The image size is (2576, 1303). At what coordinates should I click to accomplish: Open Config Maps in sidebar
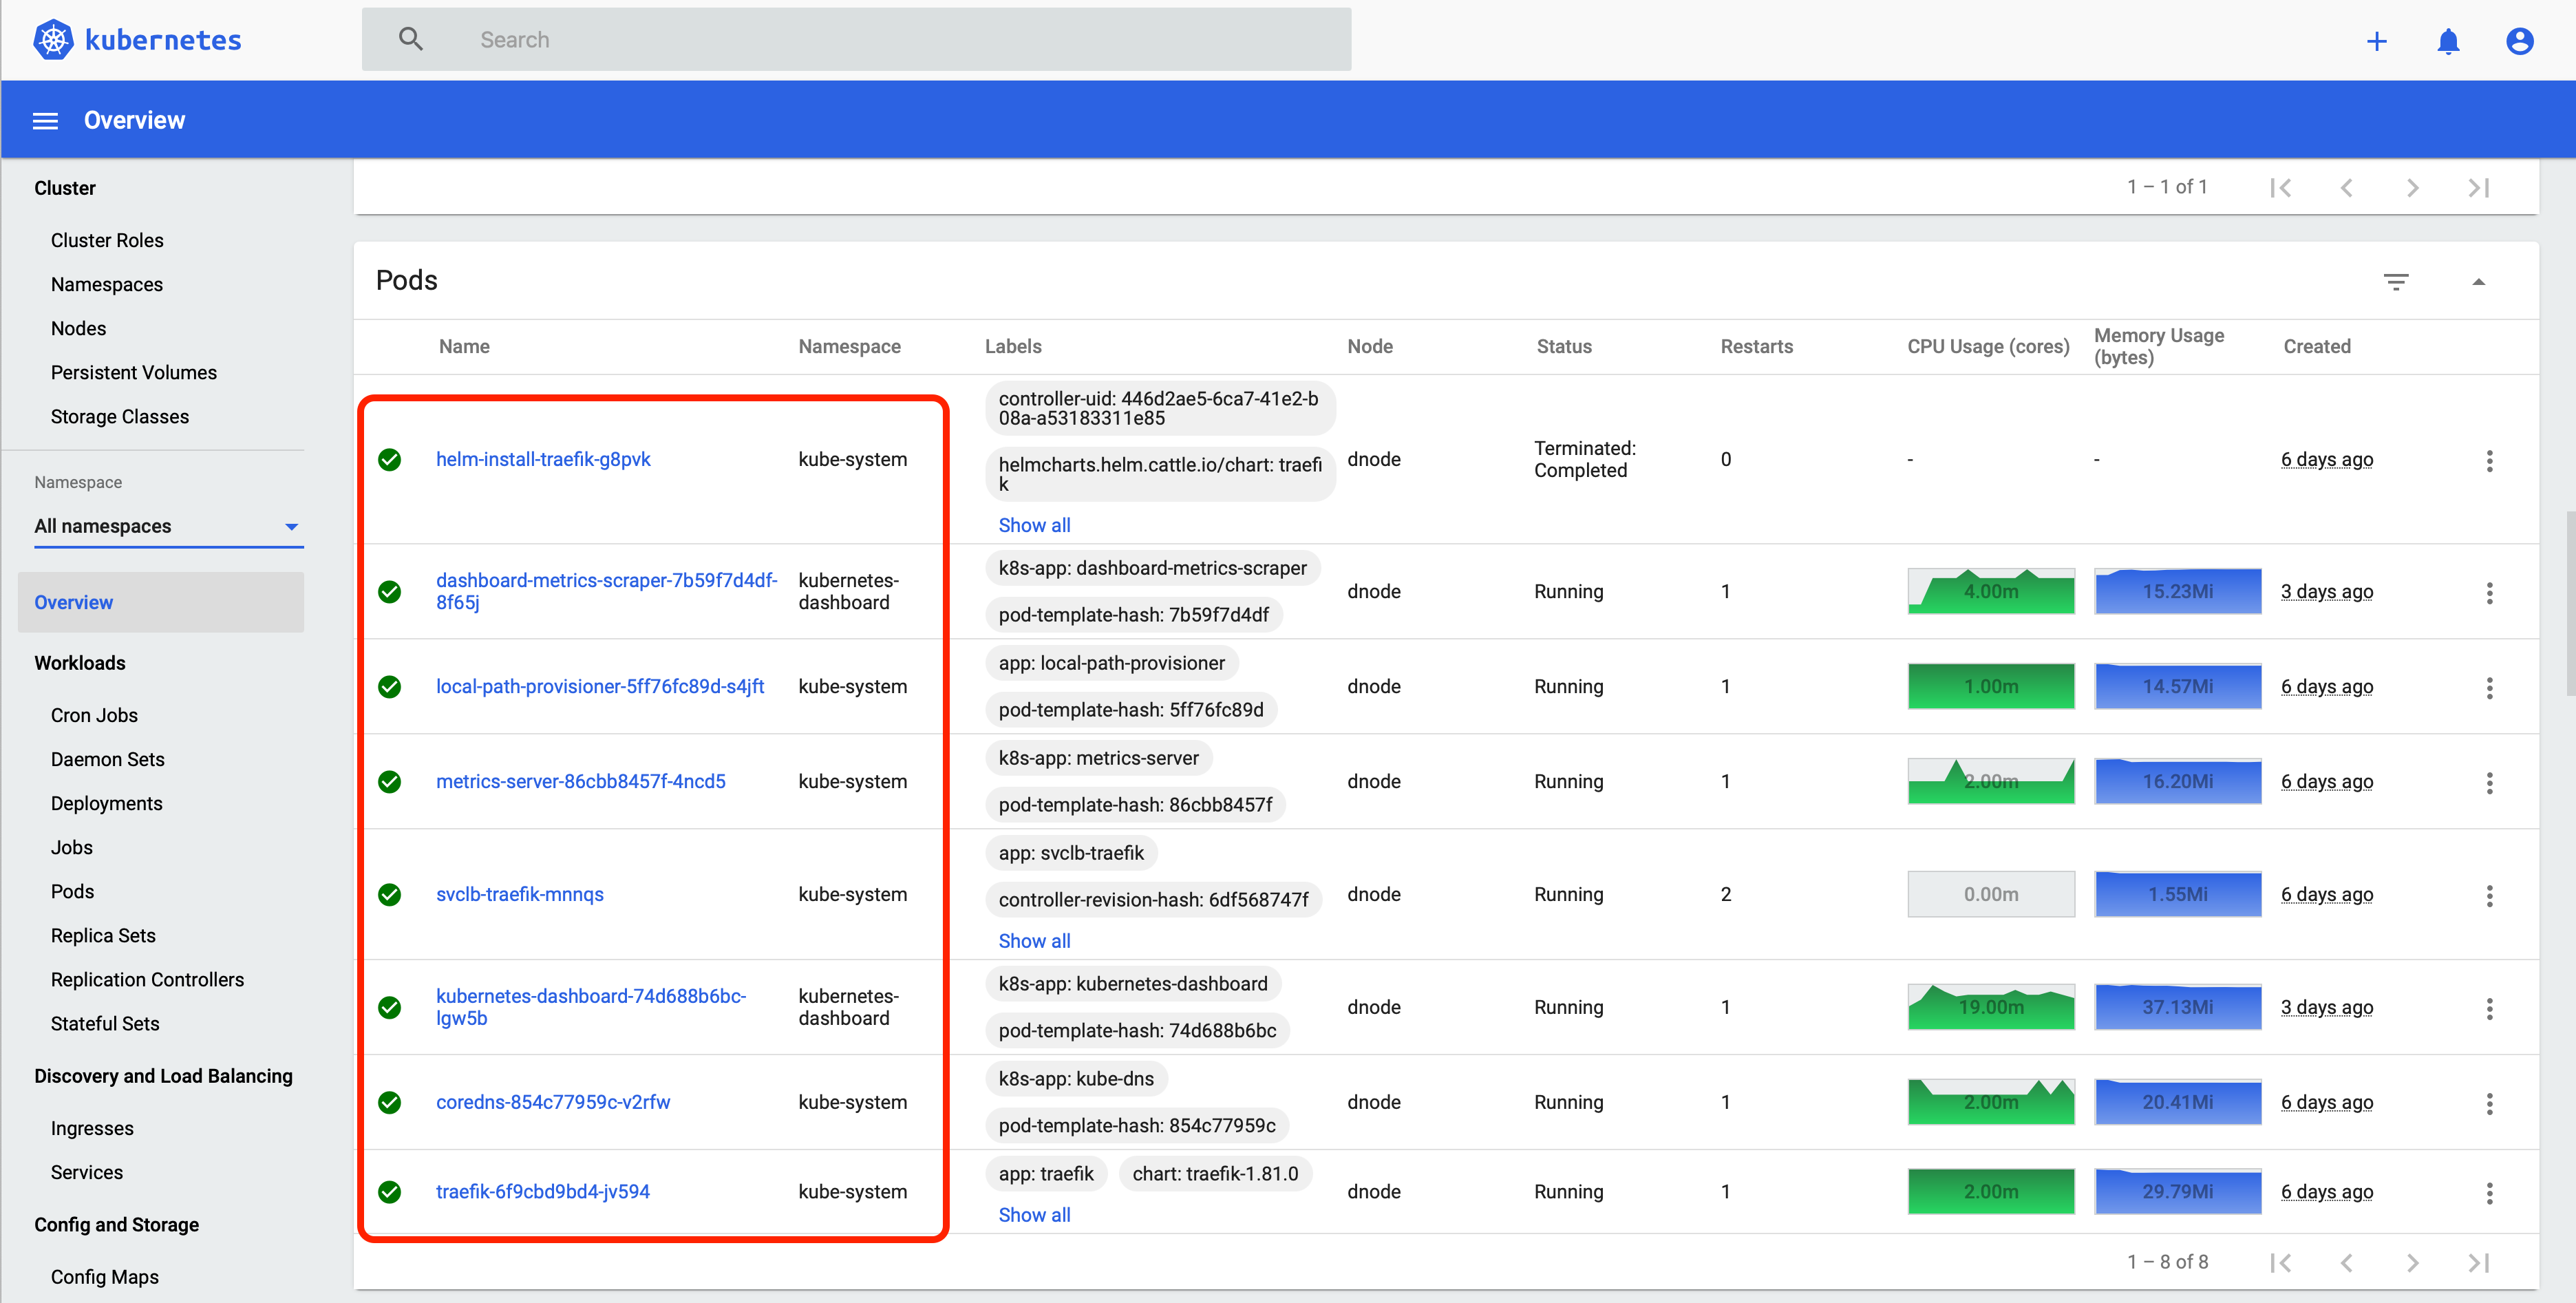click(105, 1277)
